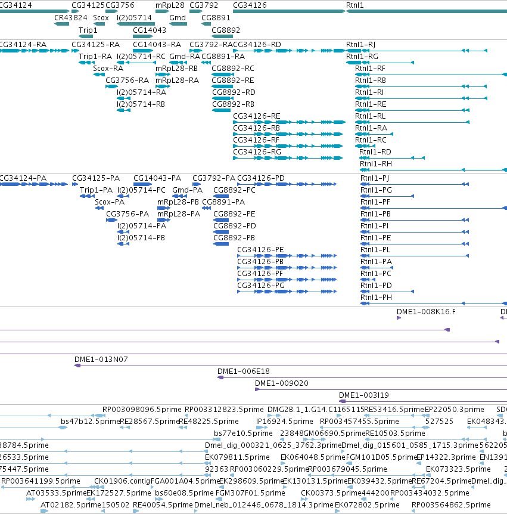Select EST Dmel_neb_012446_0678_1814.3prime
Image resolution: width=507 pixels, height=514 pixels.
[264, 505]
